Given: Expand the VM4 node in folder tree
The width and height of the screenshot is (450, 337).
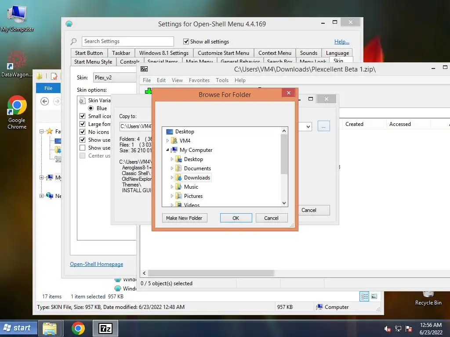Looking at the screenshot, I should click(167, 141).
